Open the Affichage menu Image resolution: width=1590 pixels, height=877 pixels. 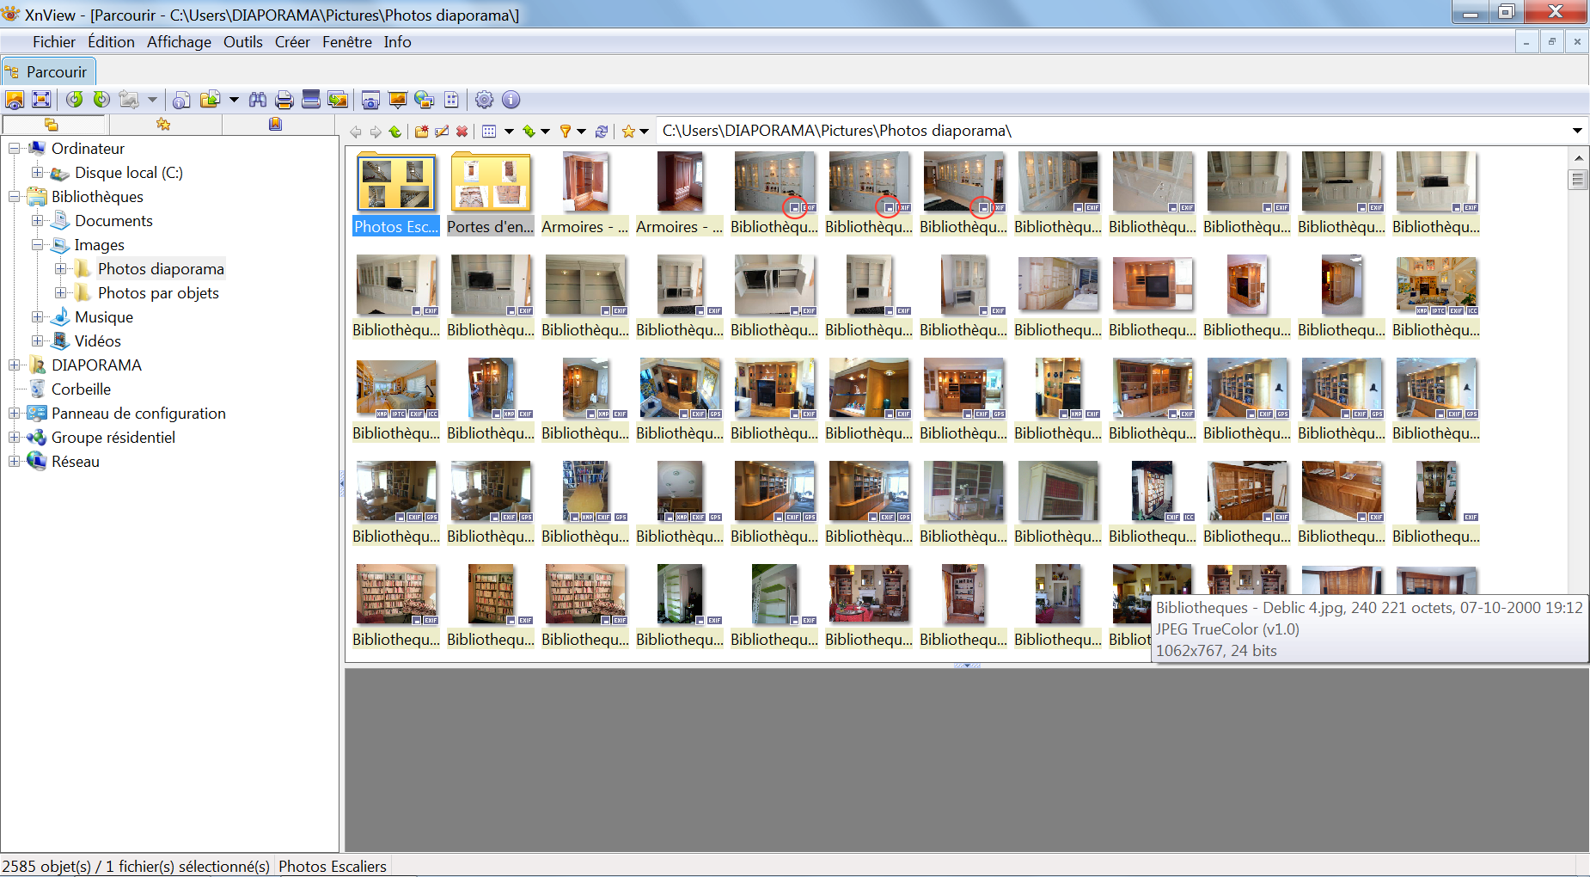179,42
